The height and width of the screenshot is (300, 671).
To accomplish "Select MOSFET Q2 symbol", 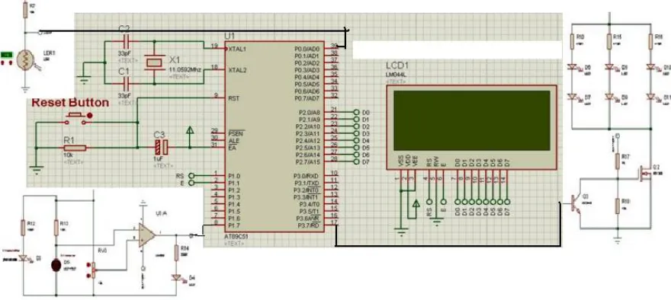I will [644, 174].
